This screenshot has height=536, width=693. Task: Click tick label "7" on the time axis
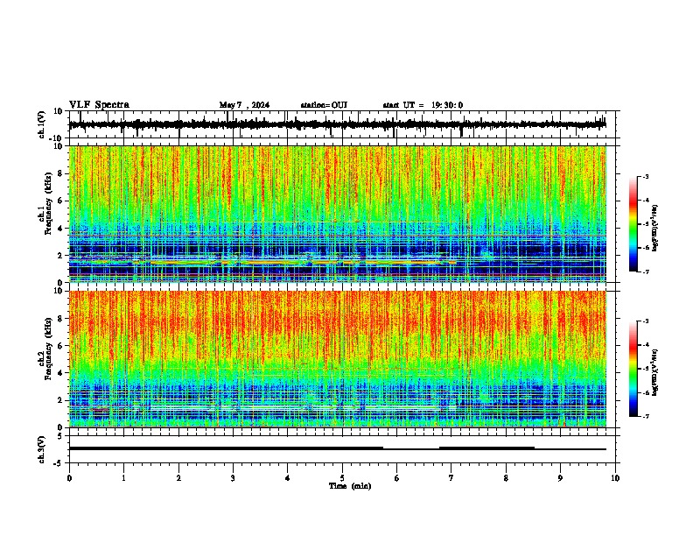[x=451, y=478]
